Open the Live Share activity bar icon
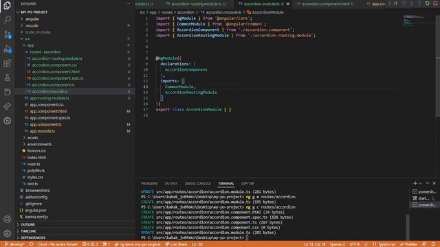 (8, 106)
